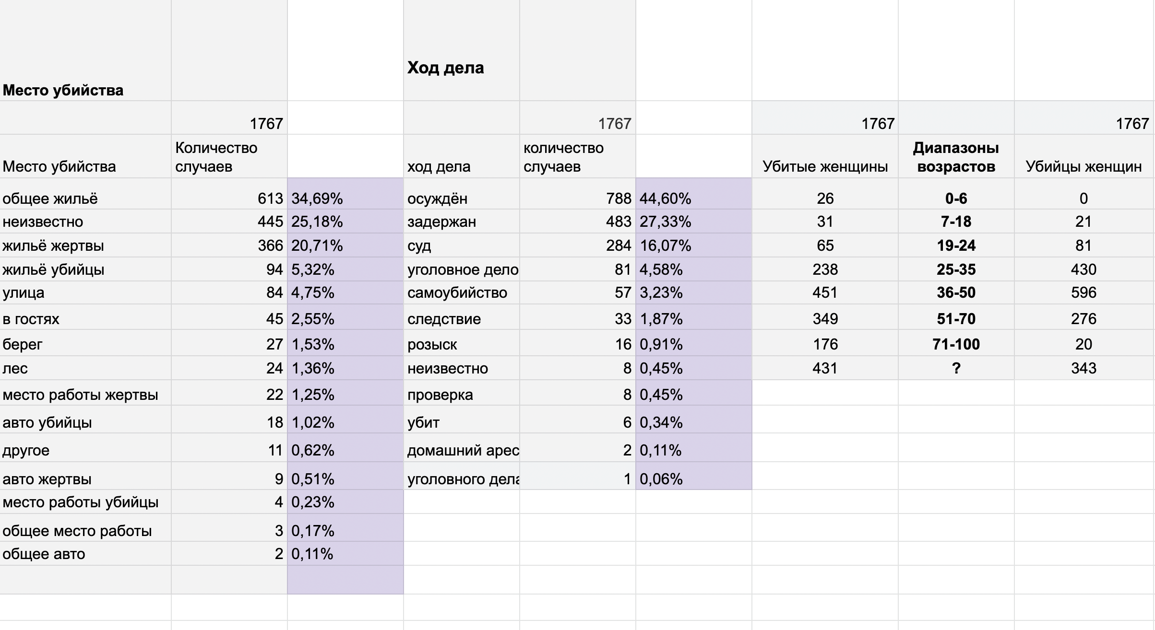Viewport: 1155px width, 630px height.
Task: Click the 'Ход дела' bold header cell
Action: 461,50
